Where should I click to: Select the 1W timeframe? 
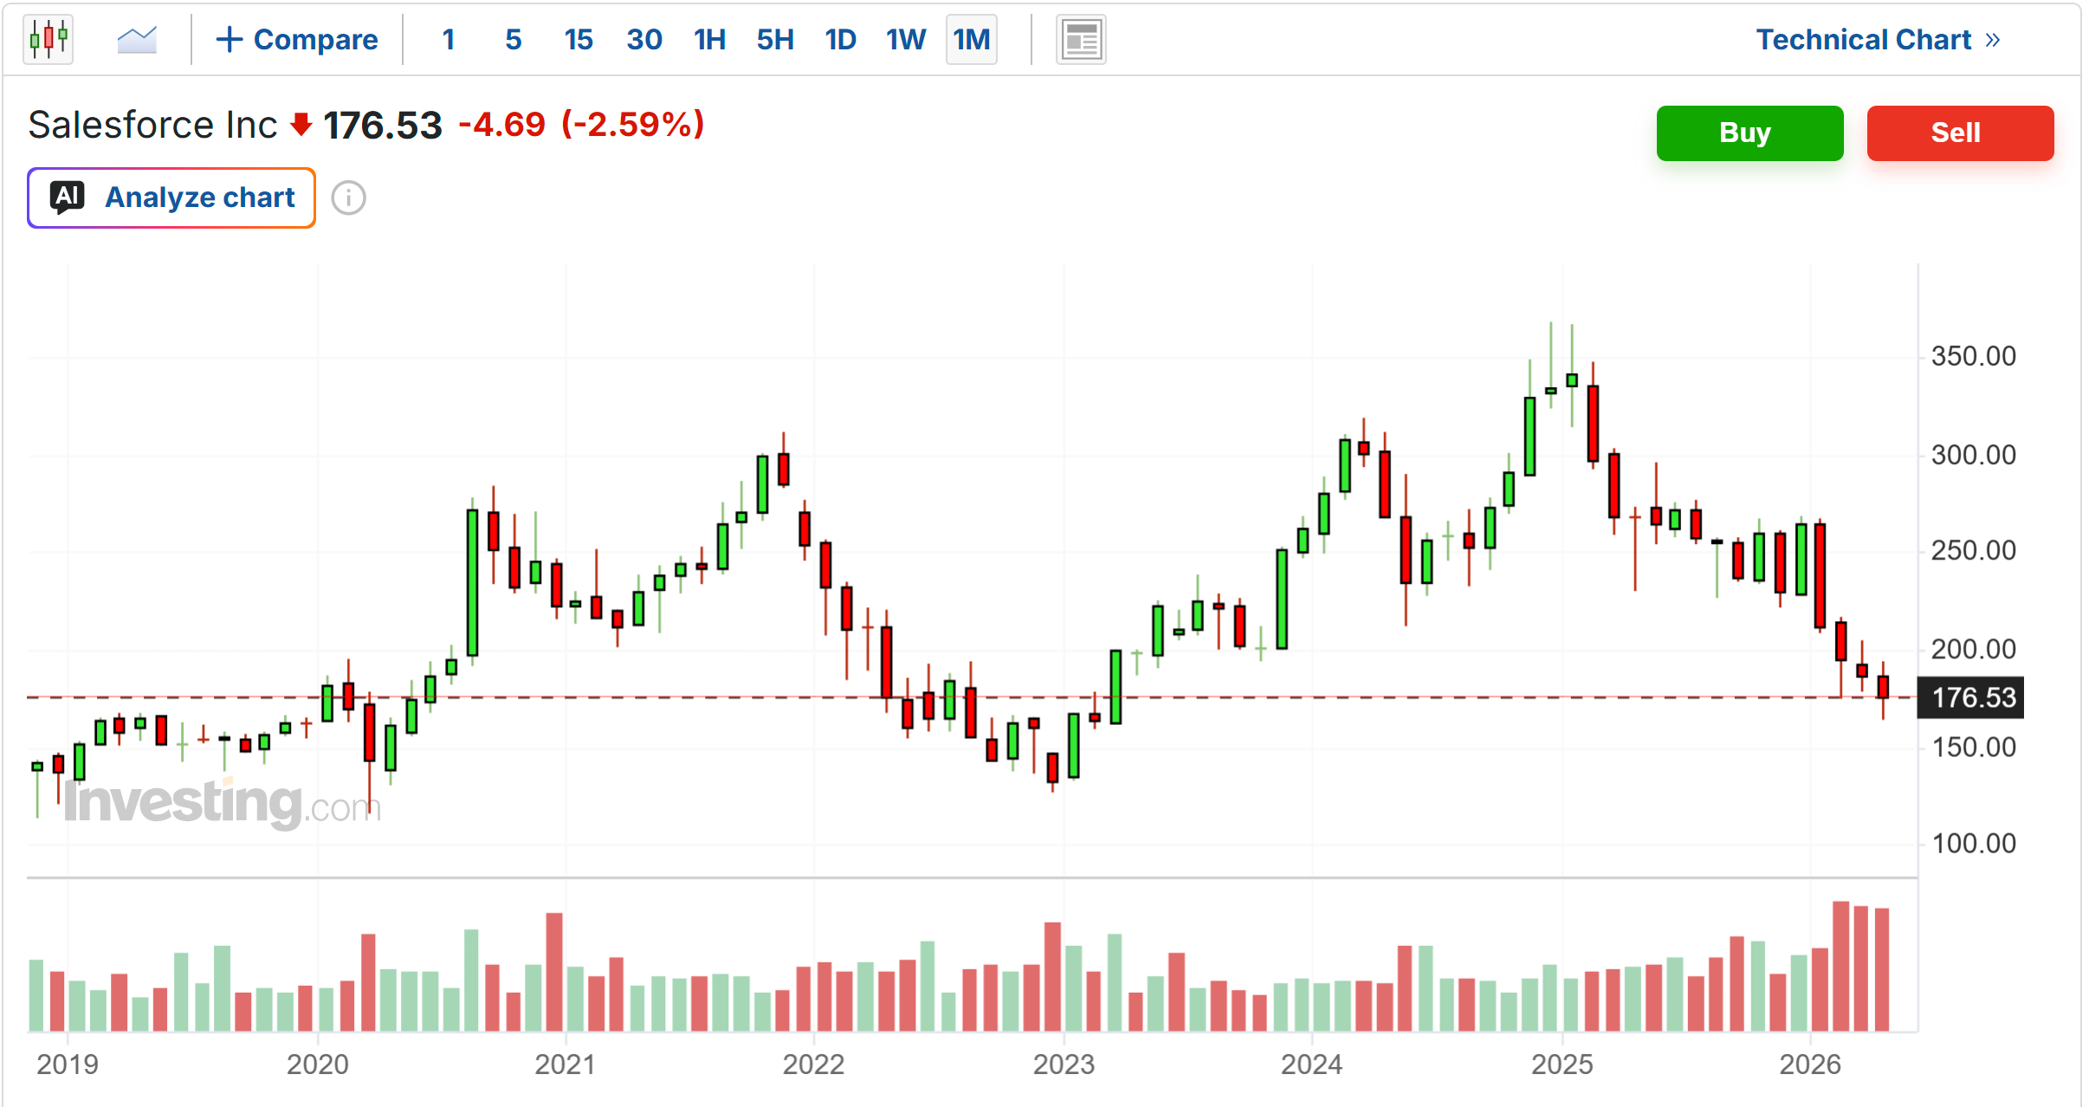(906, 39)
